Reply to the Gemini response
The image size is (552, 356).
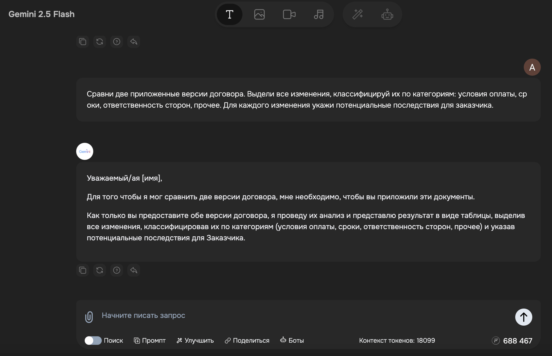pos(134,270)
